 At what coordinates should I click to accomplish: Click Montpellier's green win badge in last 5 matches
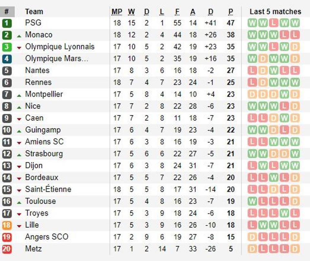284,95
